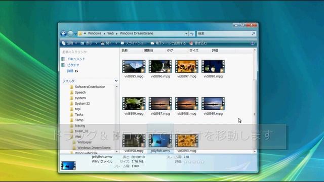This screenshot has width=324, height=182.
Task: Select vid8895.mpg video thumbnail
Action: coord(134,66)
